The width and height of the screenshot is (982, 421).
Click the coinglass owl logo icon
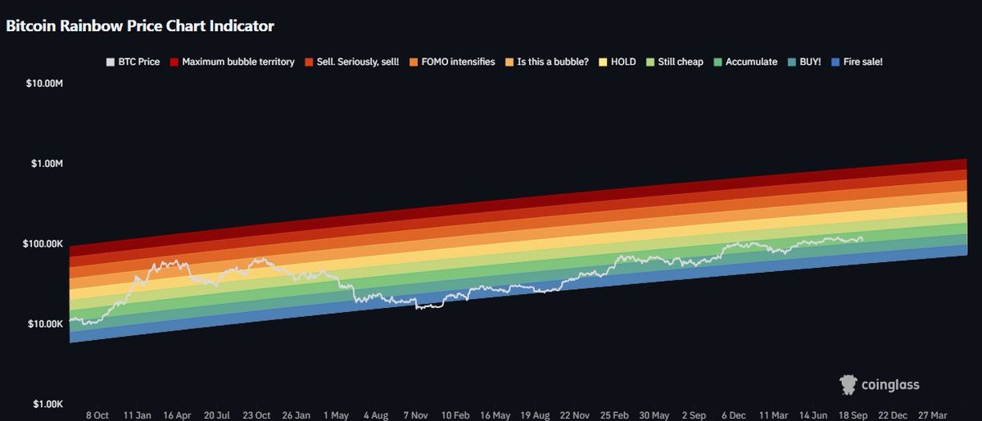tap(849, 385)
